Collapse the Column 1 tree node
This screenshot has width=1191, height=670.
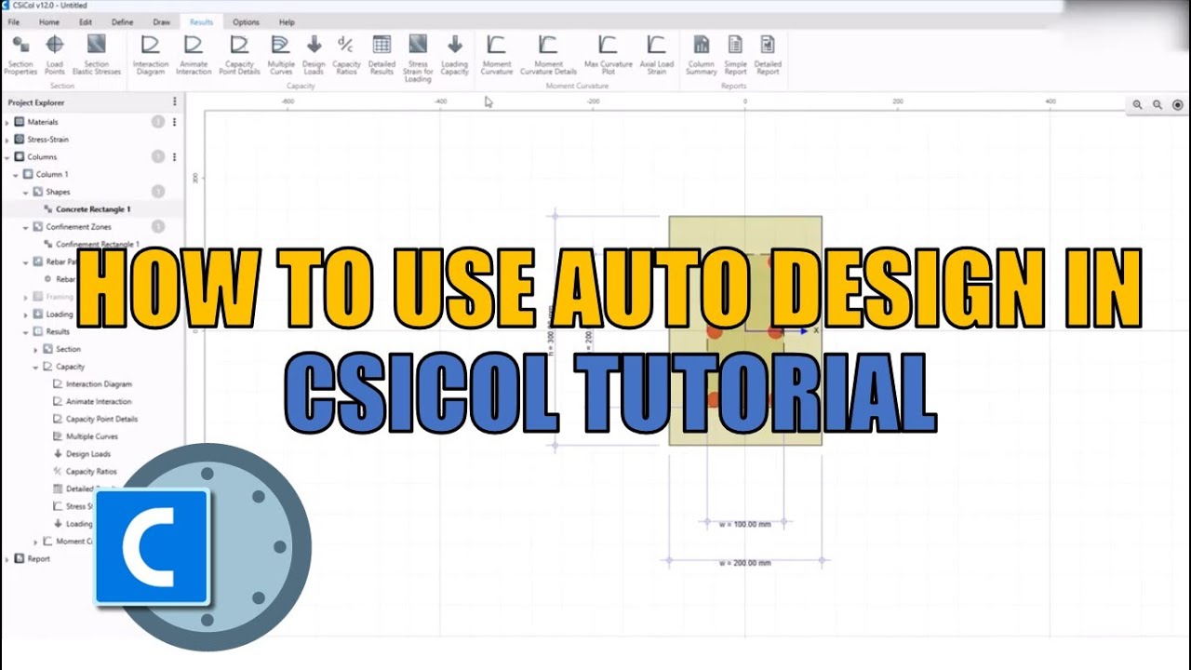pyautogui.click(x=16, y=174)
